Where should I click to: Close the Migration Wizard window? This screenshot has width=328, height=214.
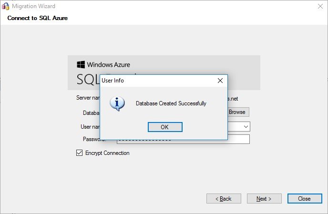click(320, 6)
